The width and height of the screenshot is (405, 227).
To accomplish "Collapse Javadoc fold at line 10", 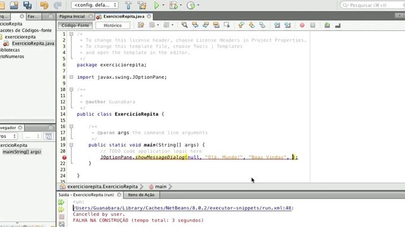I will pyautogui.click(x=72, y=90).
